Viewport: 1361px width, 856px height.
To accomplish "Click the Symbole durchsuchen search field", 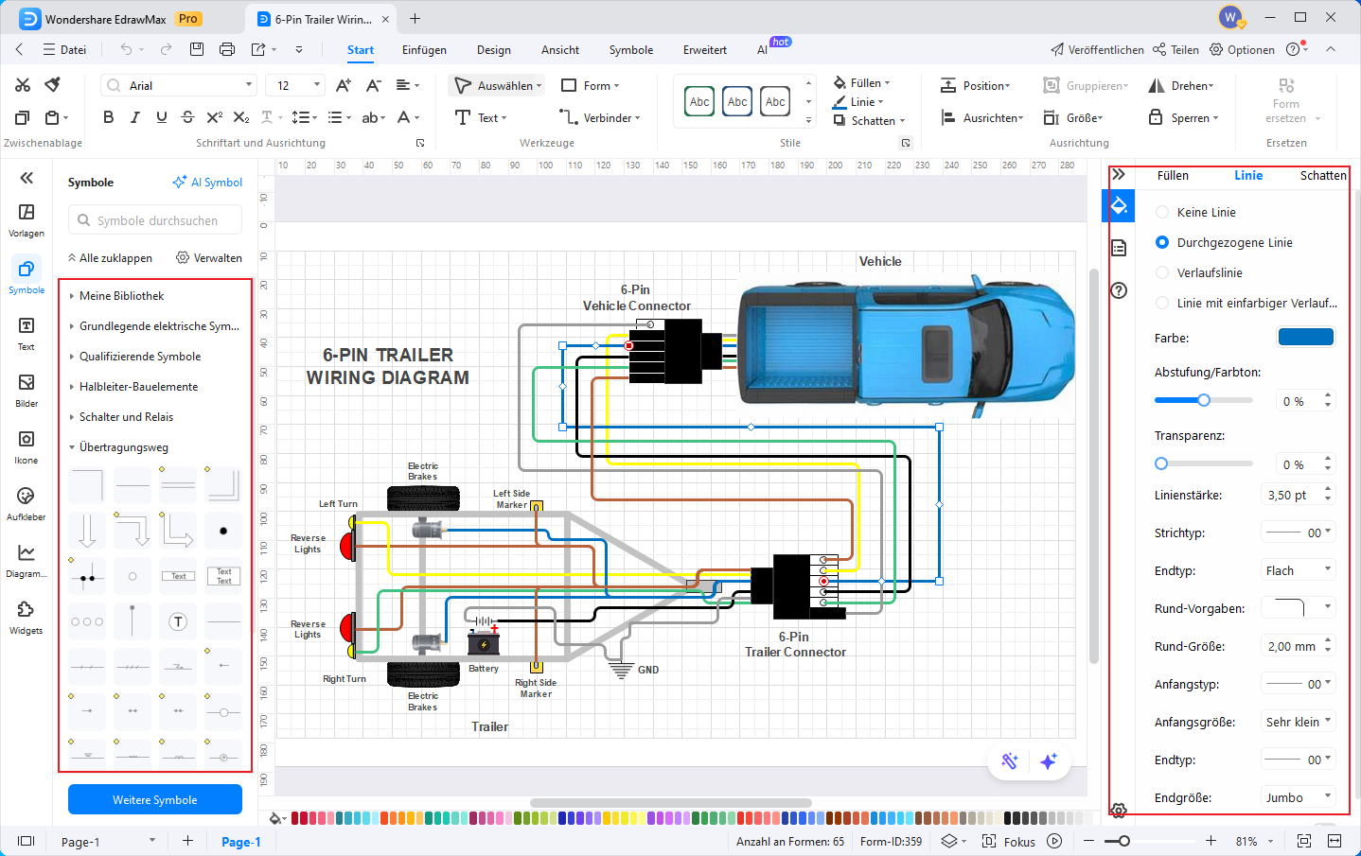I will [x=155, y=220].
